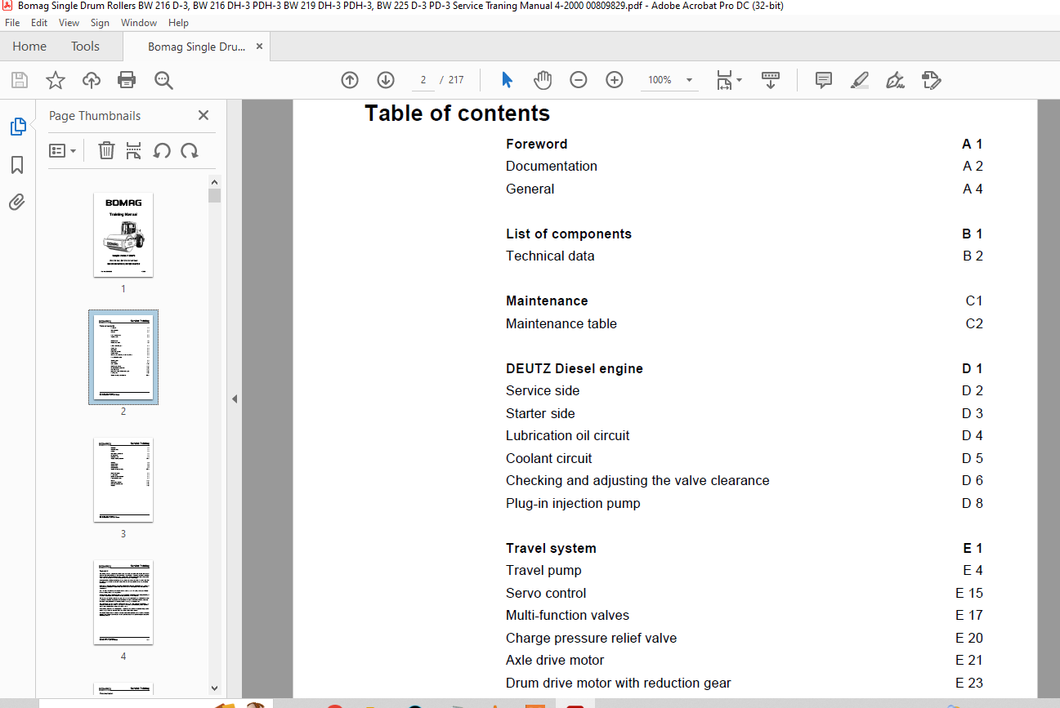This screenshot has height=708, width=1060.
Task: Bookmark this file with the star icon
Action: (55, 80)
